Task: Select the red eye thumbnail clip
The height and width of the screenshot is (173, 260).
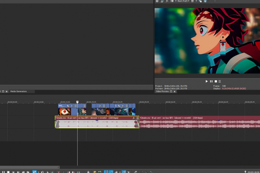Action: pyautogui.click(x=64, y=112)
